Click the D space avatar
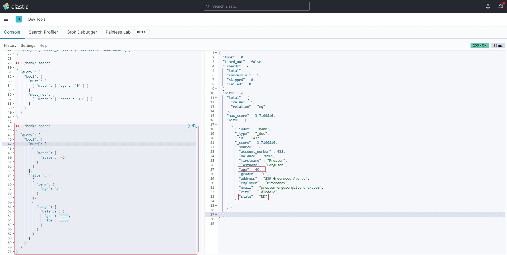Viewport: 507px width, 255px height. click(19, 19)
